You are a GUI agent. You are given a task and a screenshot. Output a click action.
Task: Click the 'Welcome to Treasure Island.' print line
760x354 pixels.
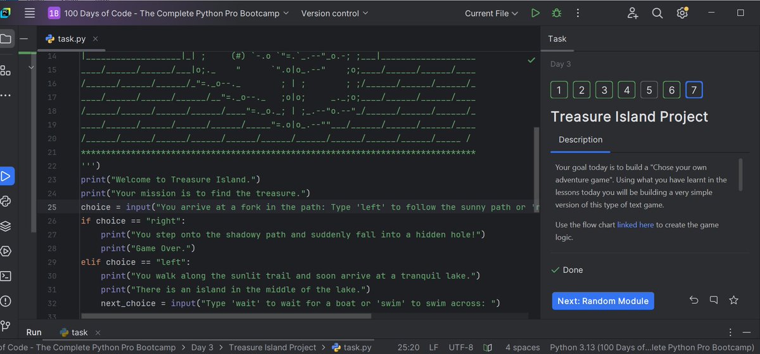click(x=170, y=180)
